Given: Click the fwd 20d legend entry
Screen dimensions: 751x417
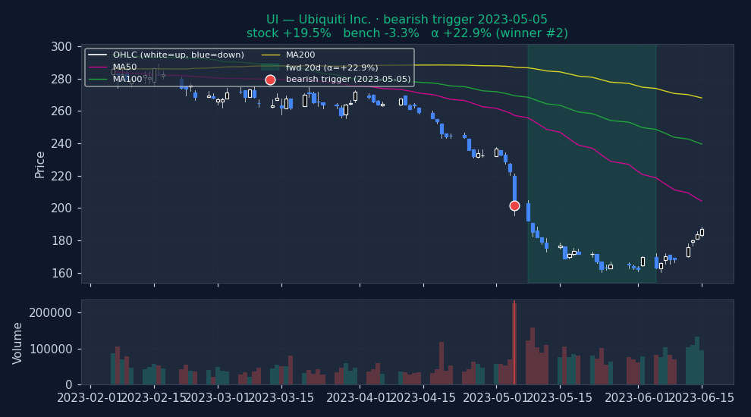Looking at the screenshot, I should [x=332, y=67].
